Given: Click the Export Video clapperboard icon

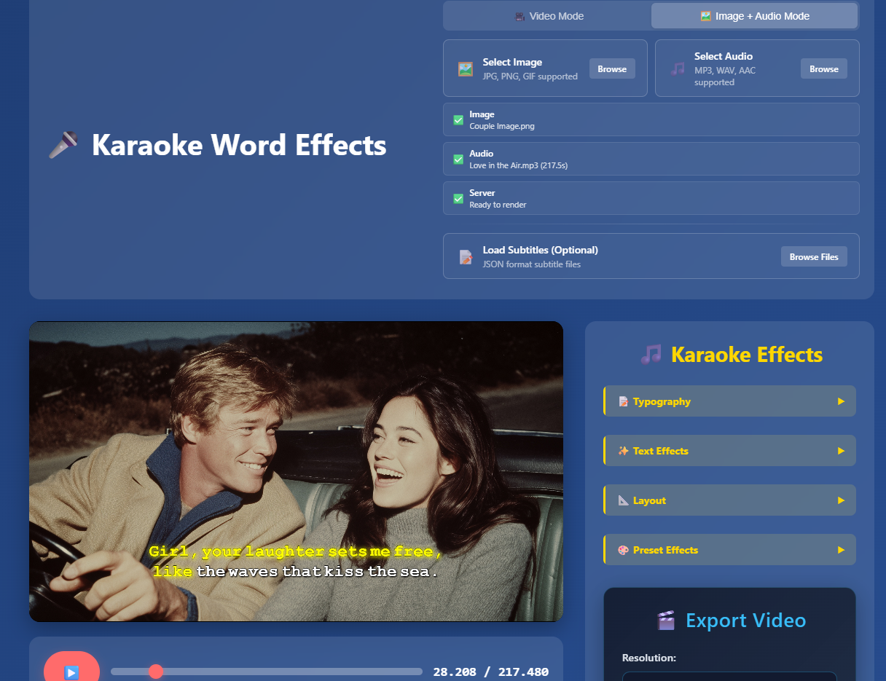Looking at the screenshot, I should [x=666, y=621].
